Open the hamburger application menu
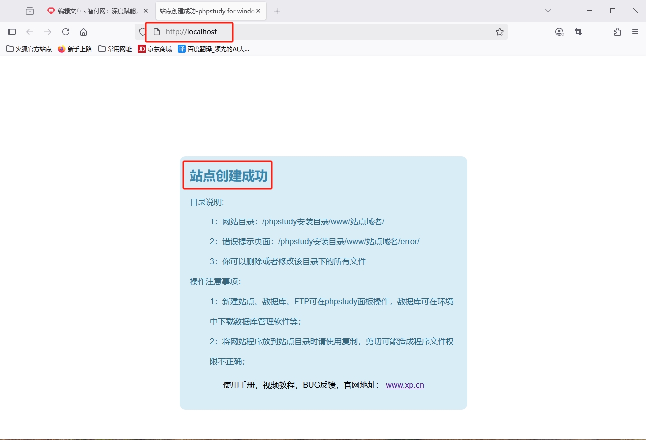This screenshot has width=646, height=440. 635,32
